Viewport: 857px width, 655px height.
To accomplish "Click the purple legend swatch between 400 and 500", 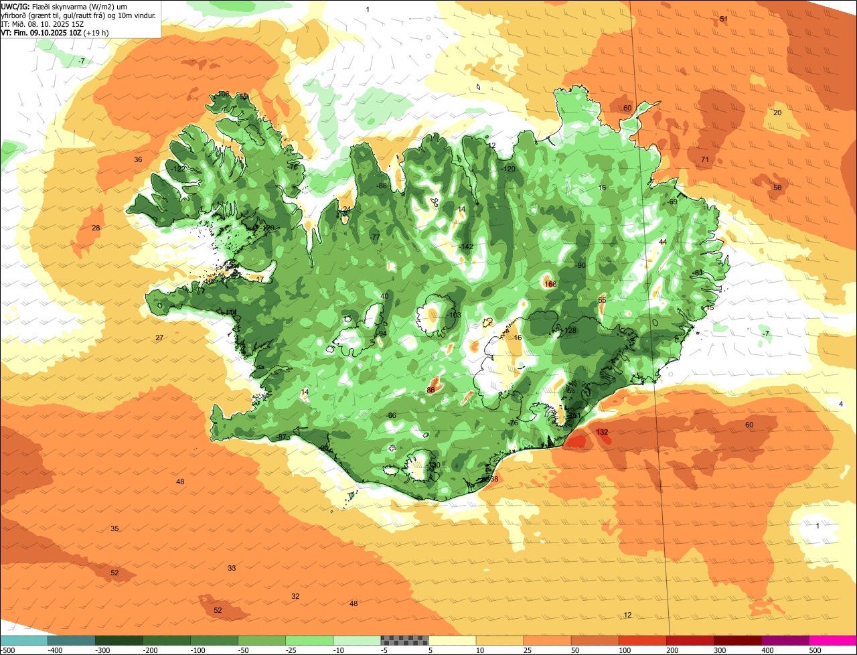I will tap(785, 640).
